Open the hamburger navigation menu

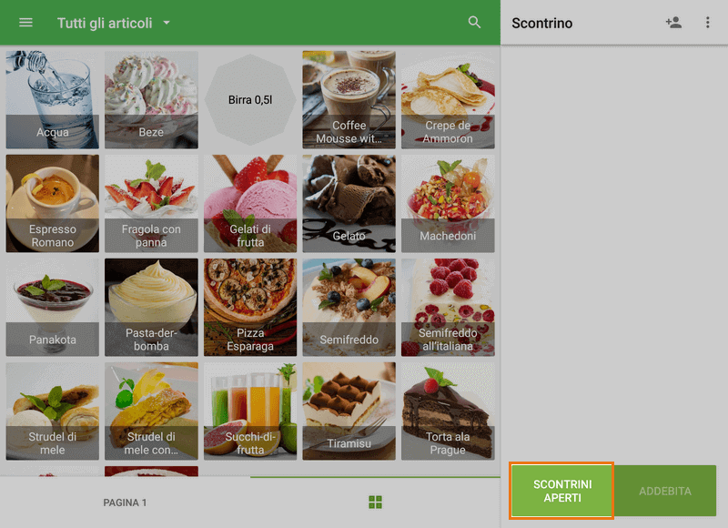[x=25, y=22]
